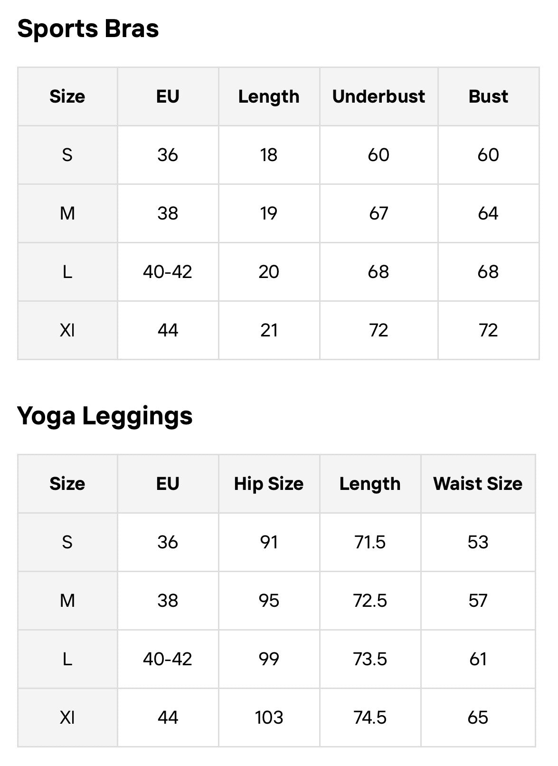
Task: Select the Bust column header
Action: point(488,96)
